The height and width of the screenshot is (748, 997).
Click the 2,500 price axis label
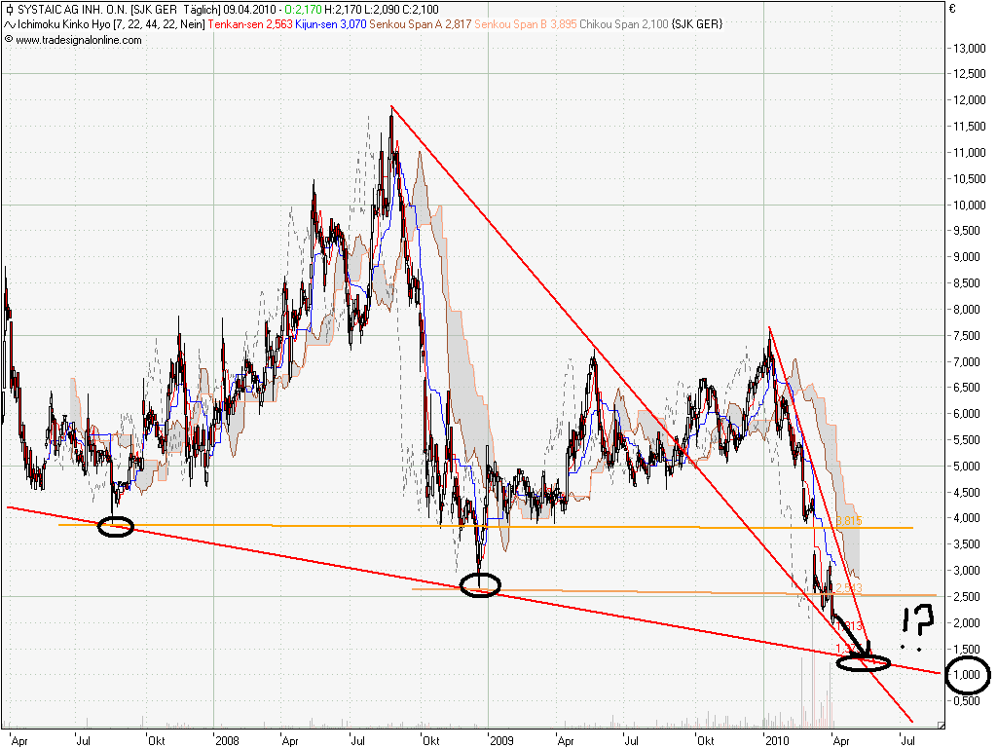tap(967, 596)
